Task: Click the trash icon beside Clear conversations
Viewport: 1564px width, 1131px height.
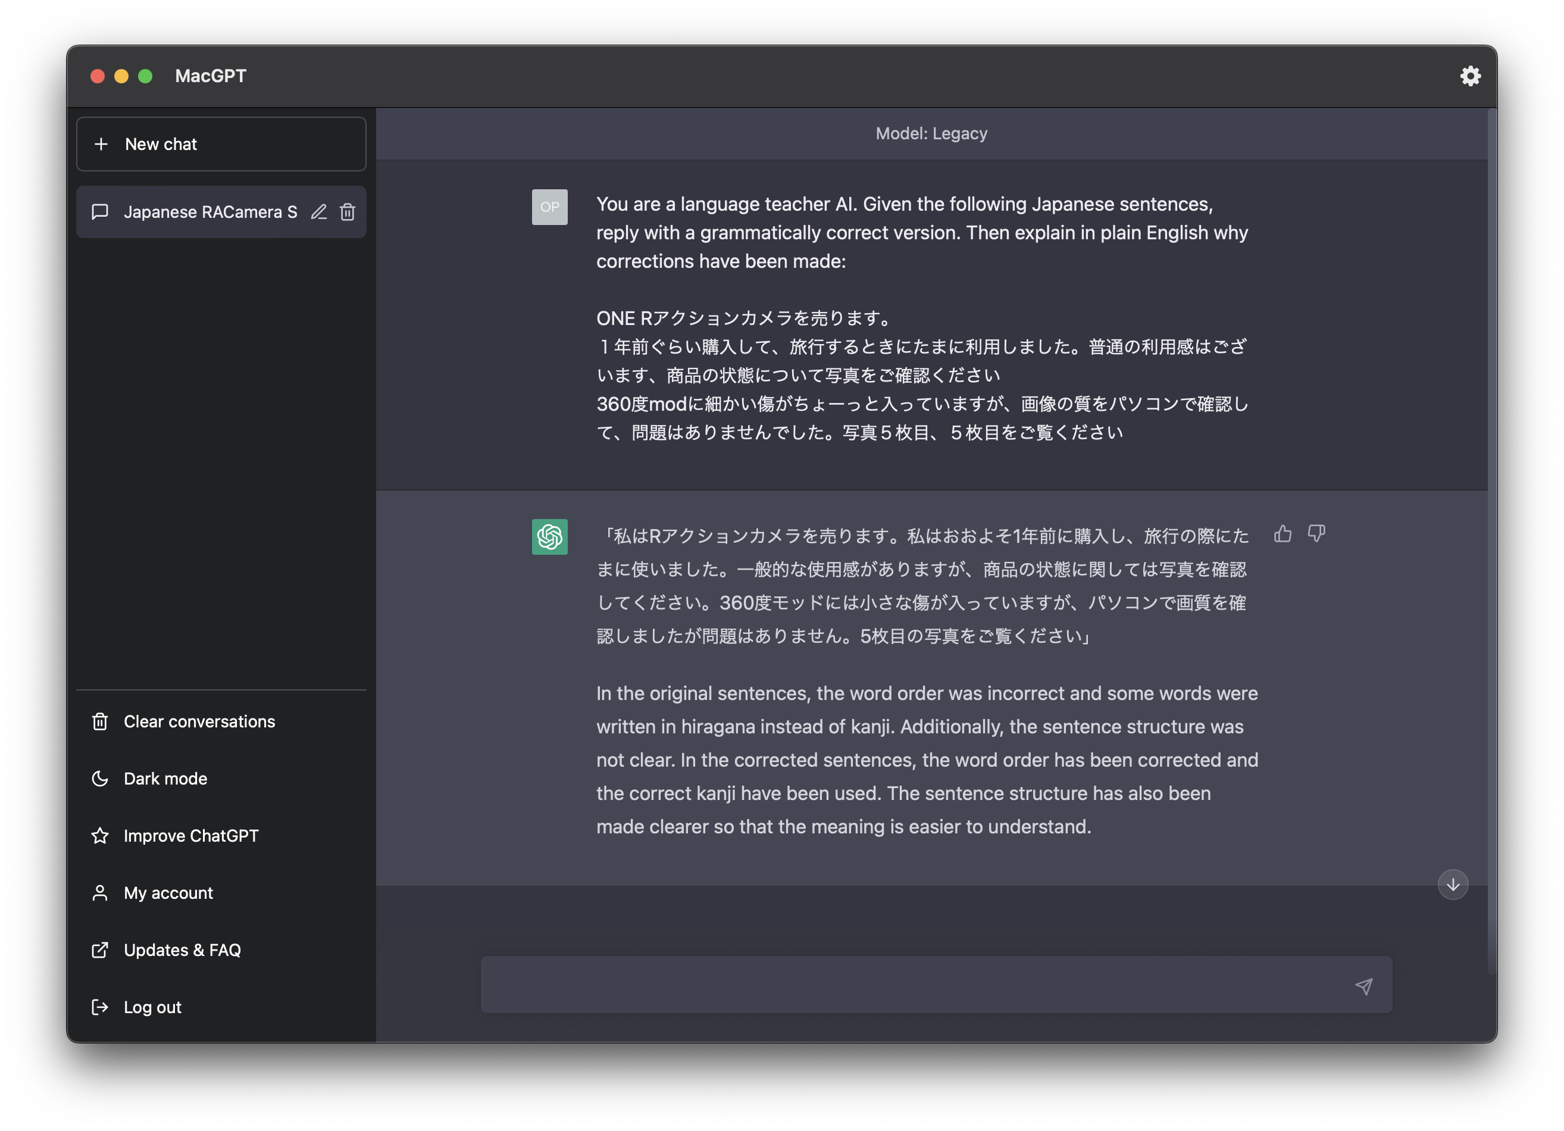Action: (100, 721)
